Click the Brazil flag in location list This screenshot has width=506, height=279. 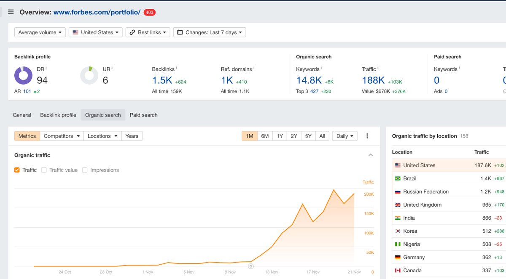click(x=398, y=178)
